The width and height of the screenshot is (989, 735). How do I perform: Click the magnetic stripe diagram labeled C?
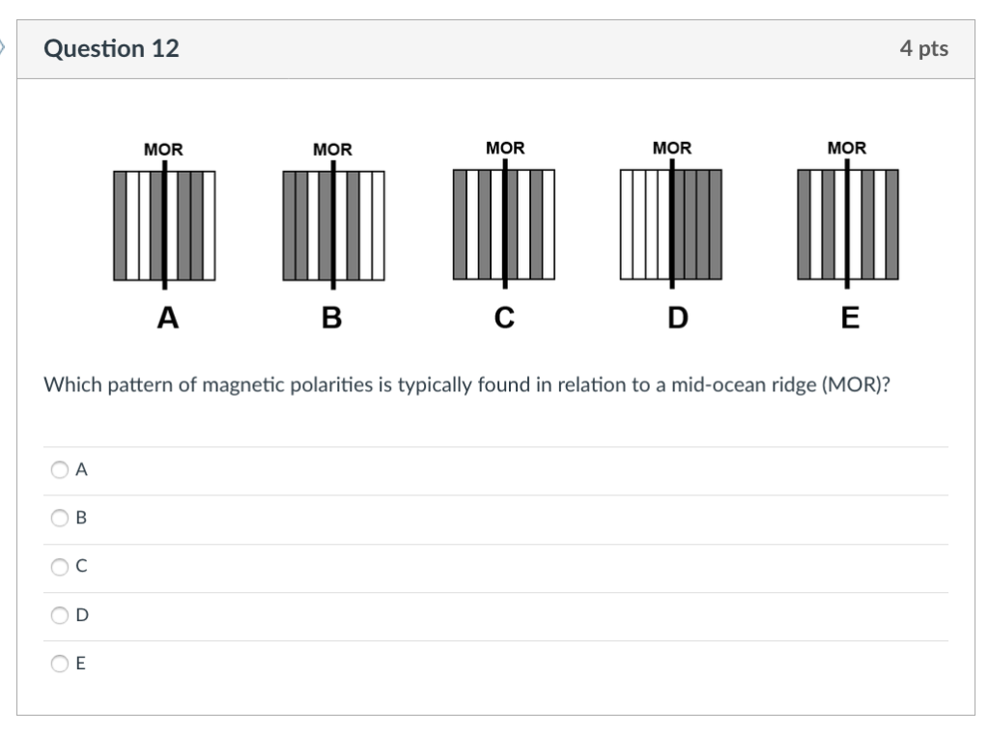tap(504, 227)
